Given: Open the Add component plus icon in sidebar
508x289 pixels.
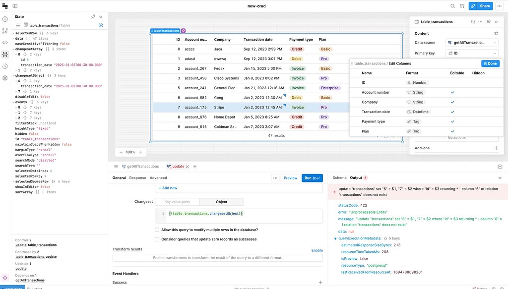Looking at the screenshot, I should tap(5, 19).
